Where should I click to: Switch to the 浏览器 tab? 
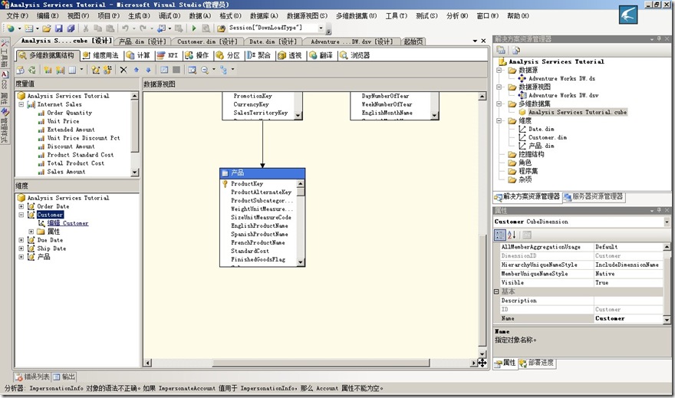pos(355,55)
